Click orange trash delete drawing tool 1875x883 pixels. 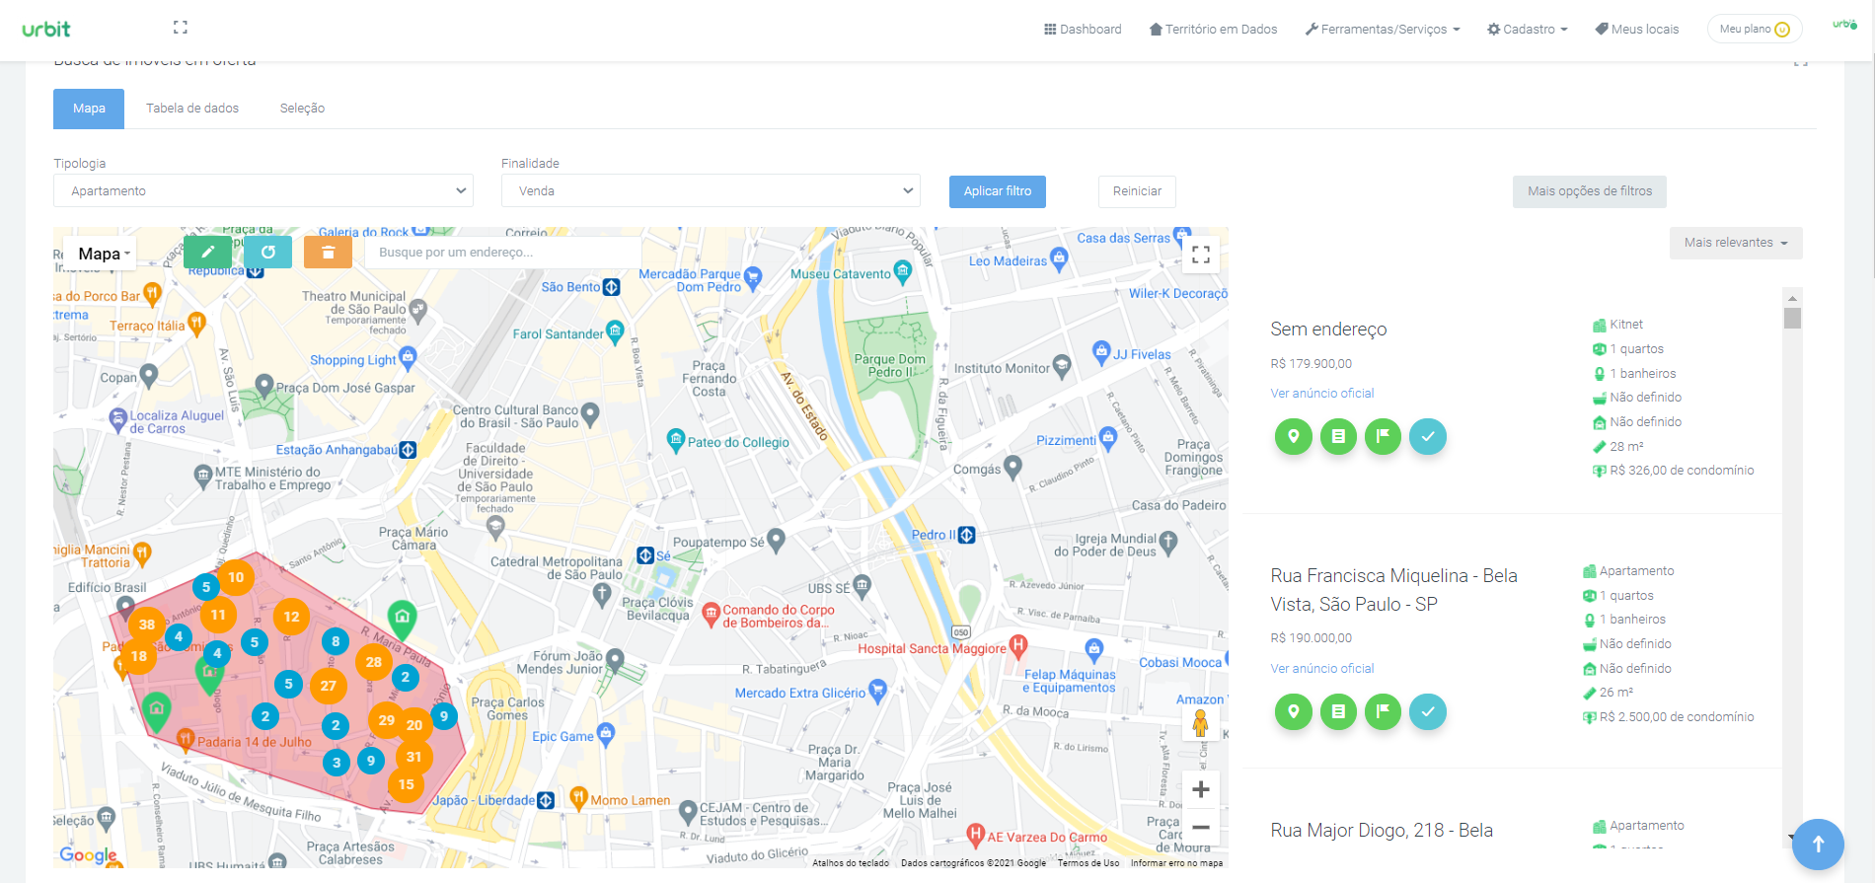(x=329, y=252)
